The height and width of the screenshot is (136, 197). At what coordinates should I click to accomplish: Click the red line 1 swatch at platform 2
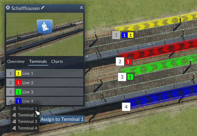(128, 61)
